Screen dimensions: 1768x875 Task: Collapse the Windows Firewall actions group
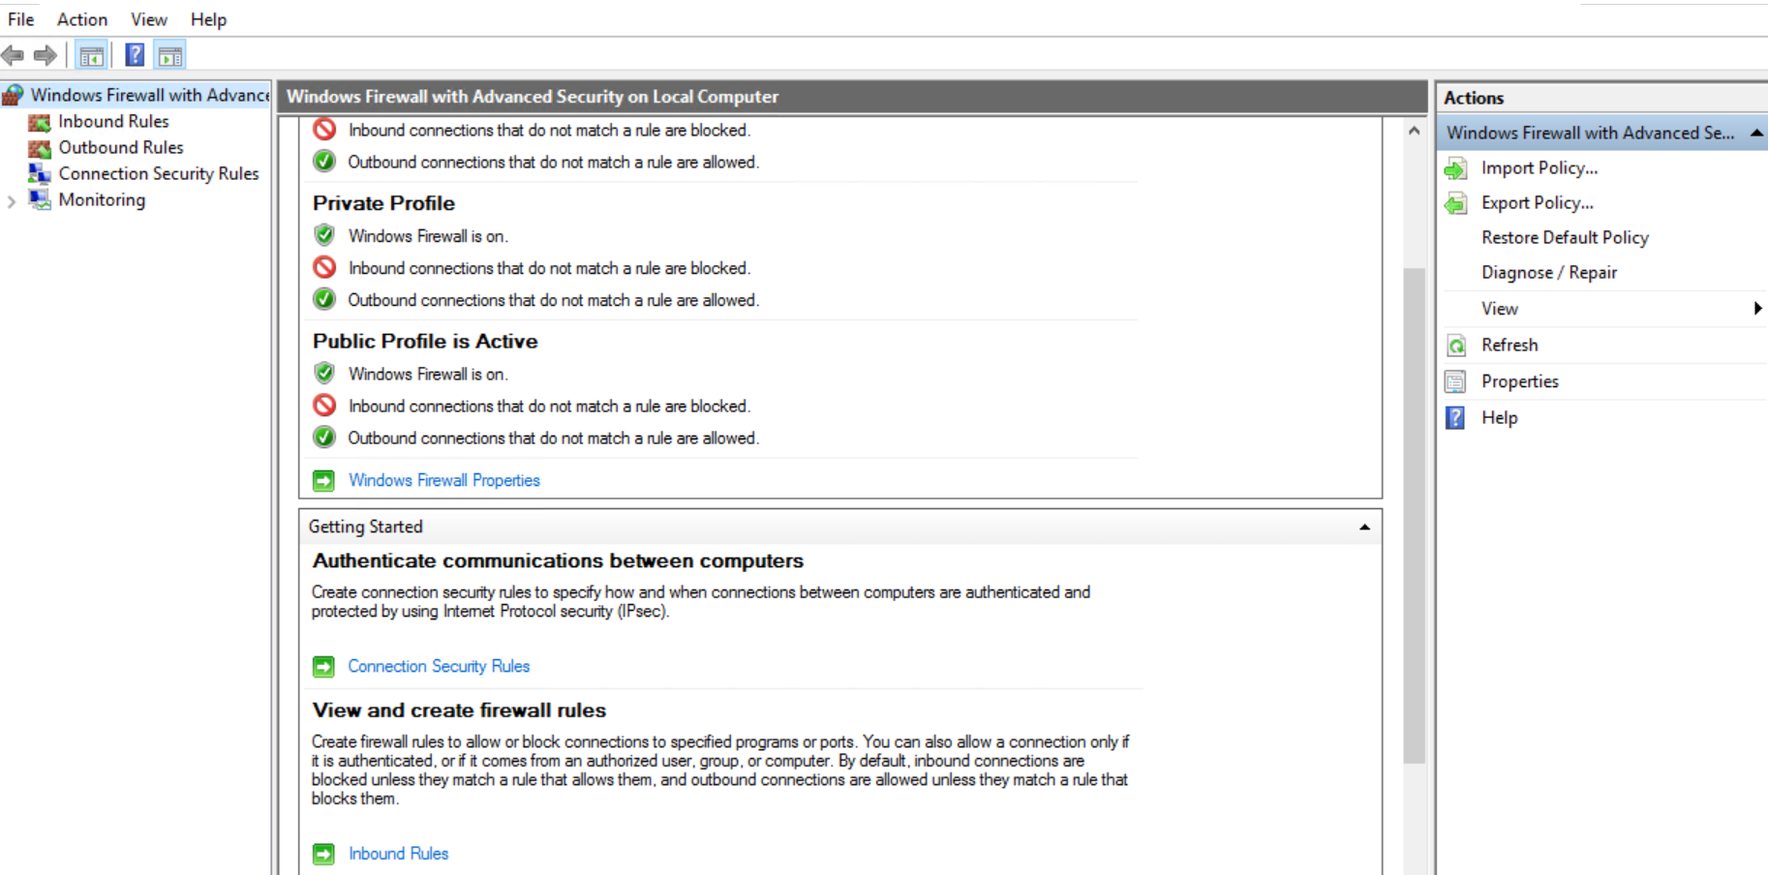click(x=1755, y=134)
